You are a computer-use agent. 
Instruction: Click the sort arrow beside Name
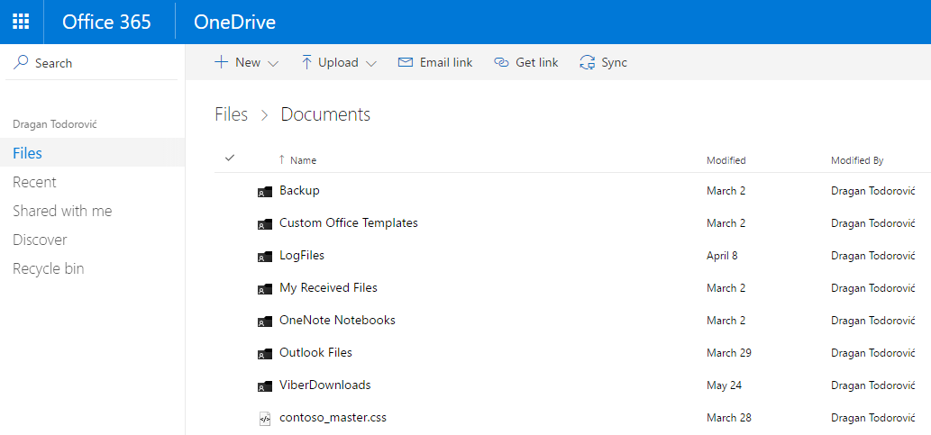tap(281, 159)
